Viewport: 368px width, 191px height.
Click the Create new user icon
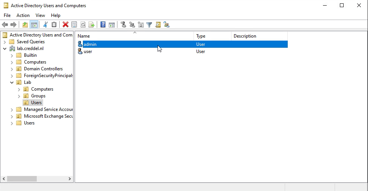[x=123, y=25]
